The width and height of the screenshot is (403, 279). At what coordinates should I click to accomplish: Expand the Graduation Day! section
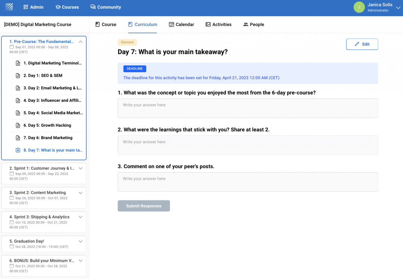coord(80,241)
